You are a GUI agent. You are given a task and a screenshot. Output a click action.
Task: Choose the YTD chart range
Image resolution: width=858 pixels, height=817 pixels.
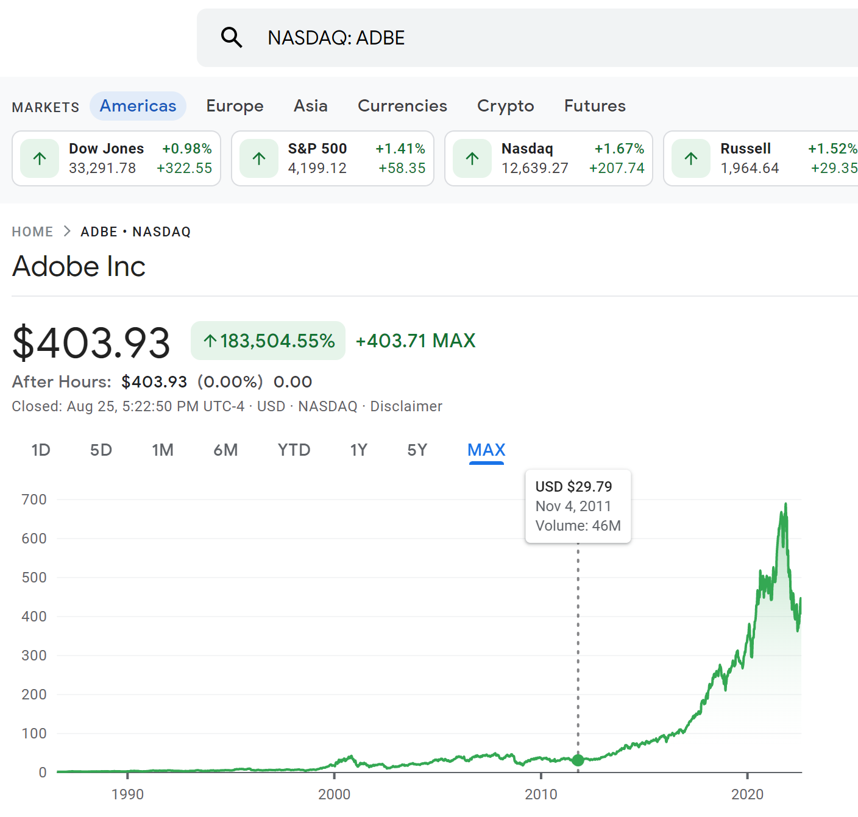point(294,450)
